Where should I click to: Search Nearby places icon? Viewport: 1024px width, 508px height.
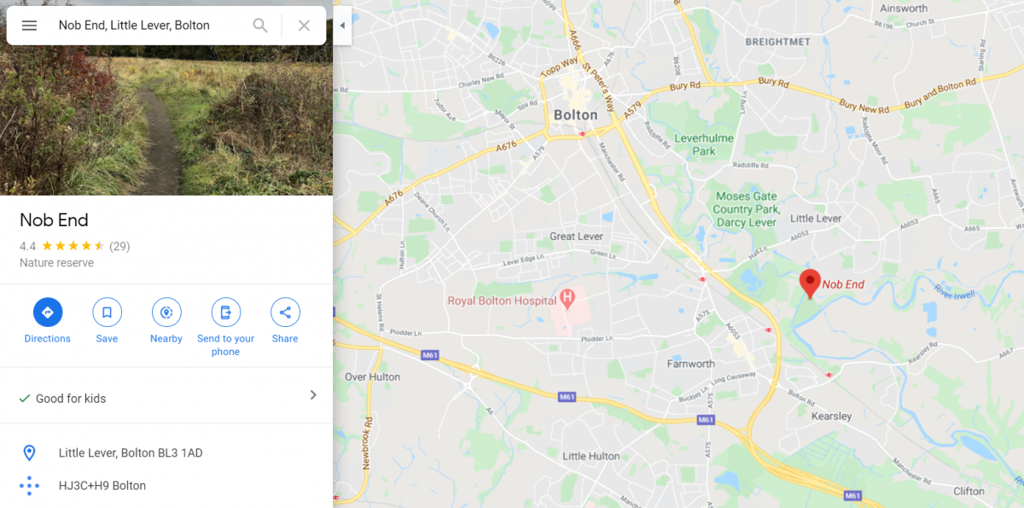point(166,312)
